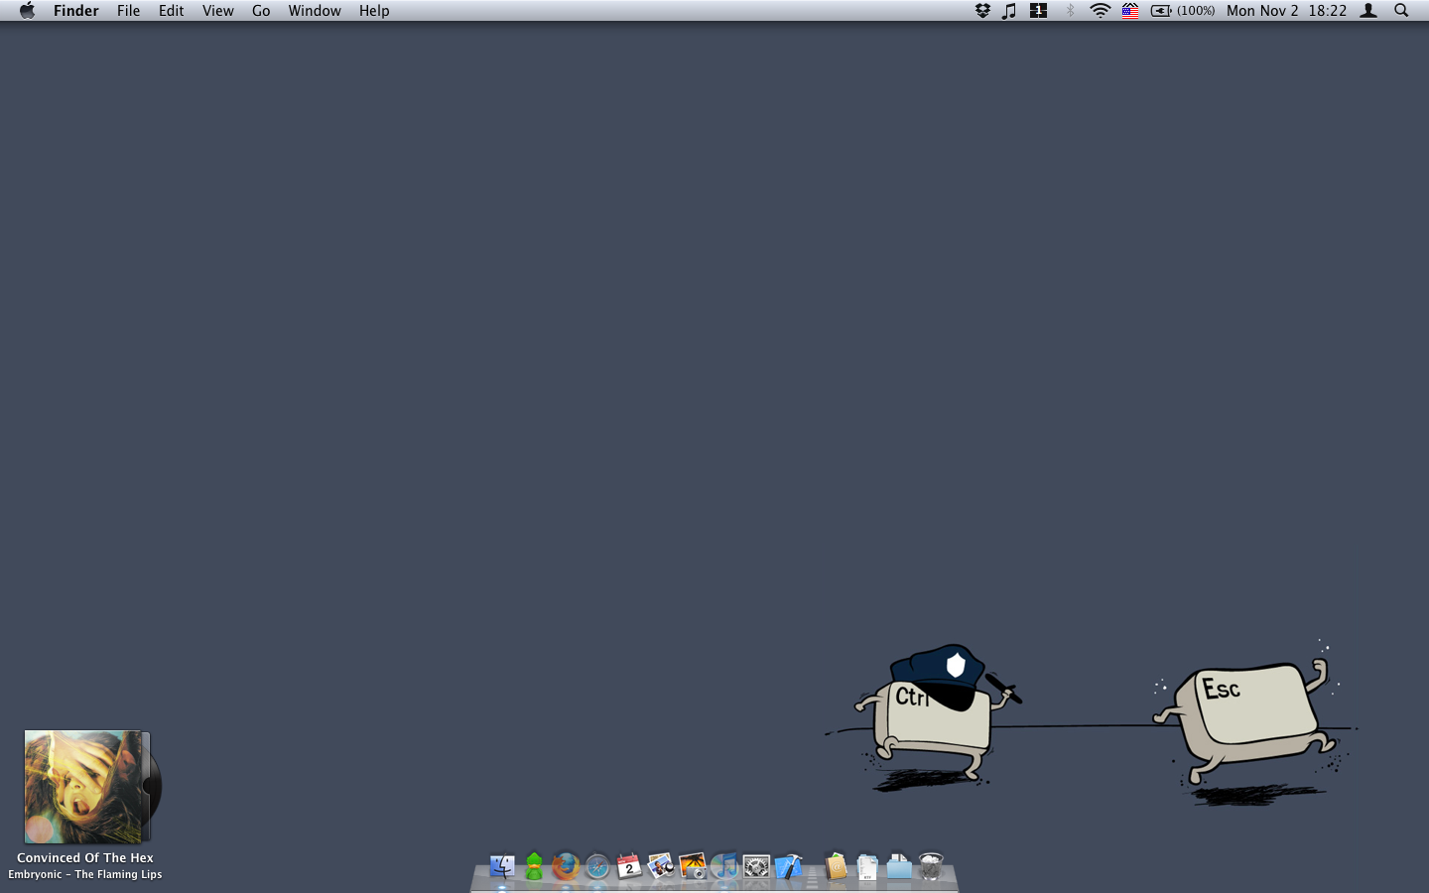Open the documents stack with RTF file
This screenshot has width=1429, height=893.
pos(867,866)
